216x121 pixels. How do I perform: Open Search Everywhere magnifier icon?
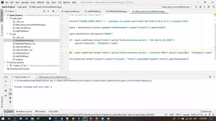[x=214, y=7]
